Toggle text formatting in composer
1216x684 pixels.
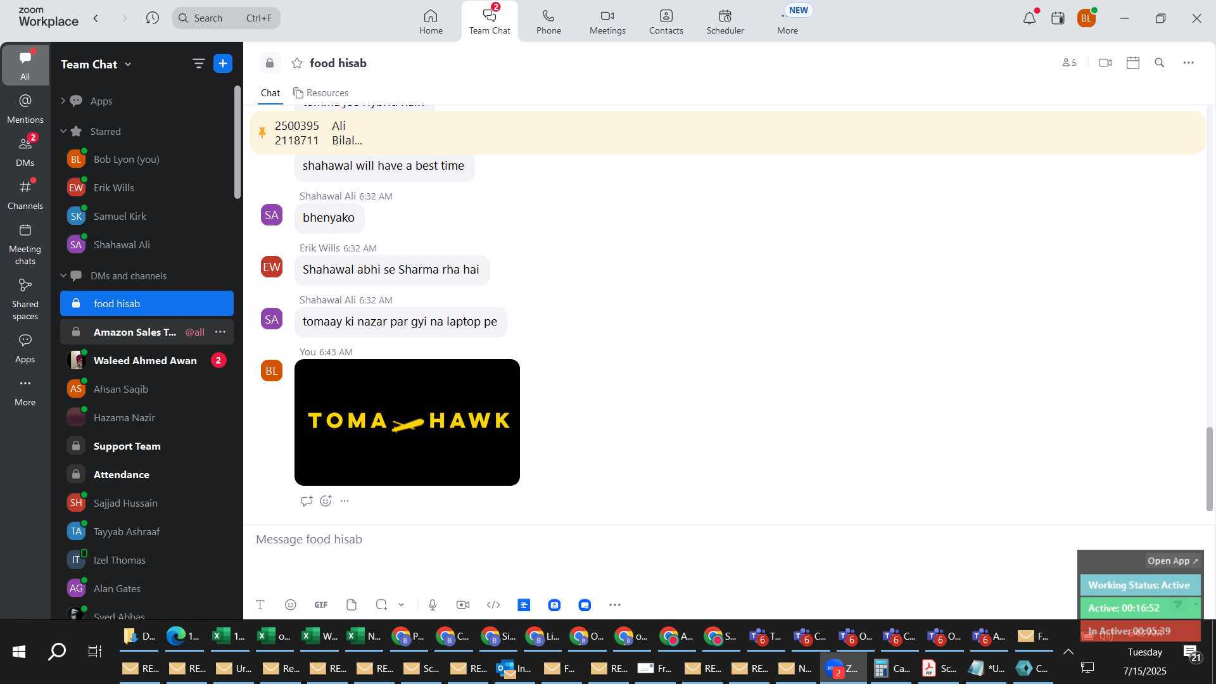260,605
